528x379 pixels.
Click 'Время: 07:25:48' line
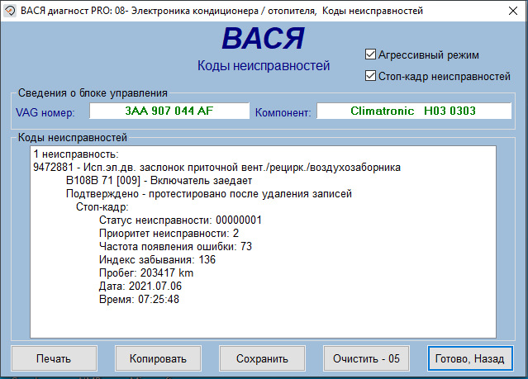tap(139, 299)
